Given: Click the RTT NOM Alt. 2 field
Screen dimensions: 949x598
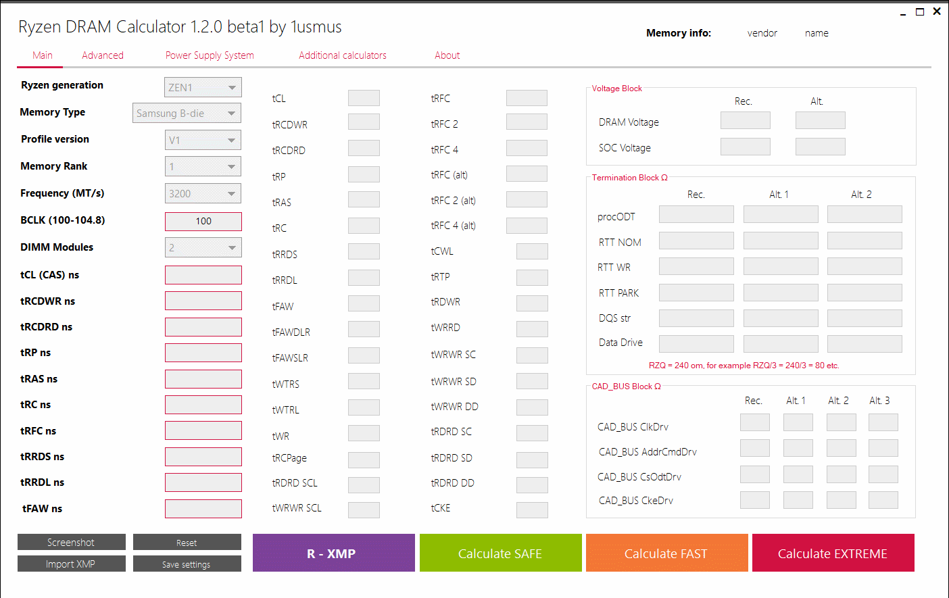Looking at the screenshot, I should coord(865,241).
